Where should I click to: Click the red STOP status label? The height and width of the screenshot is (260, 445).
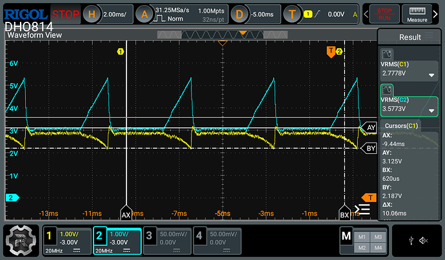click(x=66, y=14)
